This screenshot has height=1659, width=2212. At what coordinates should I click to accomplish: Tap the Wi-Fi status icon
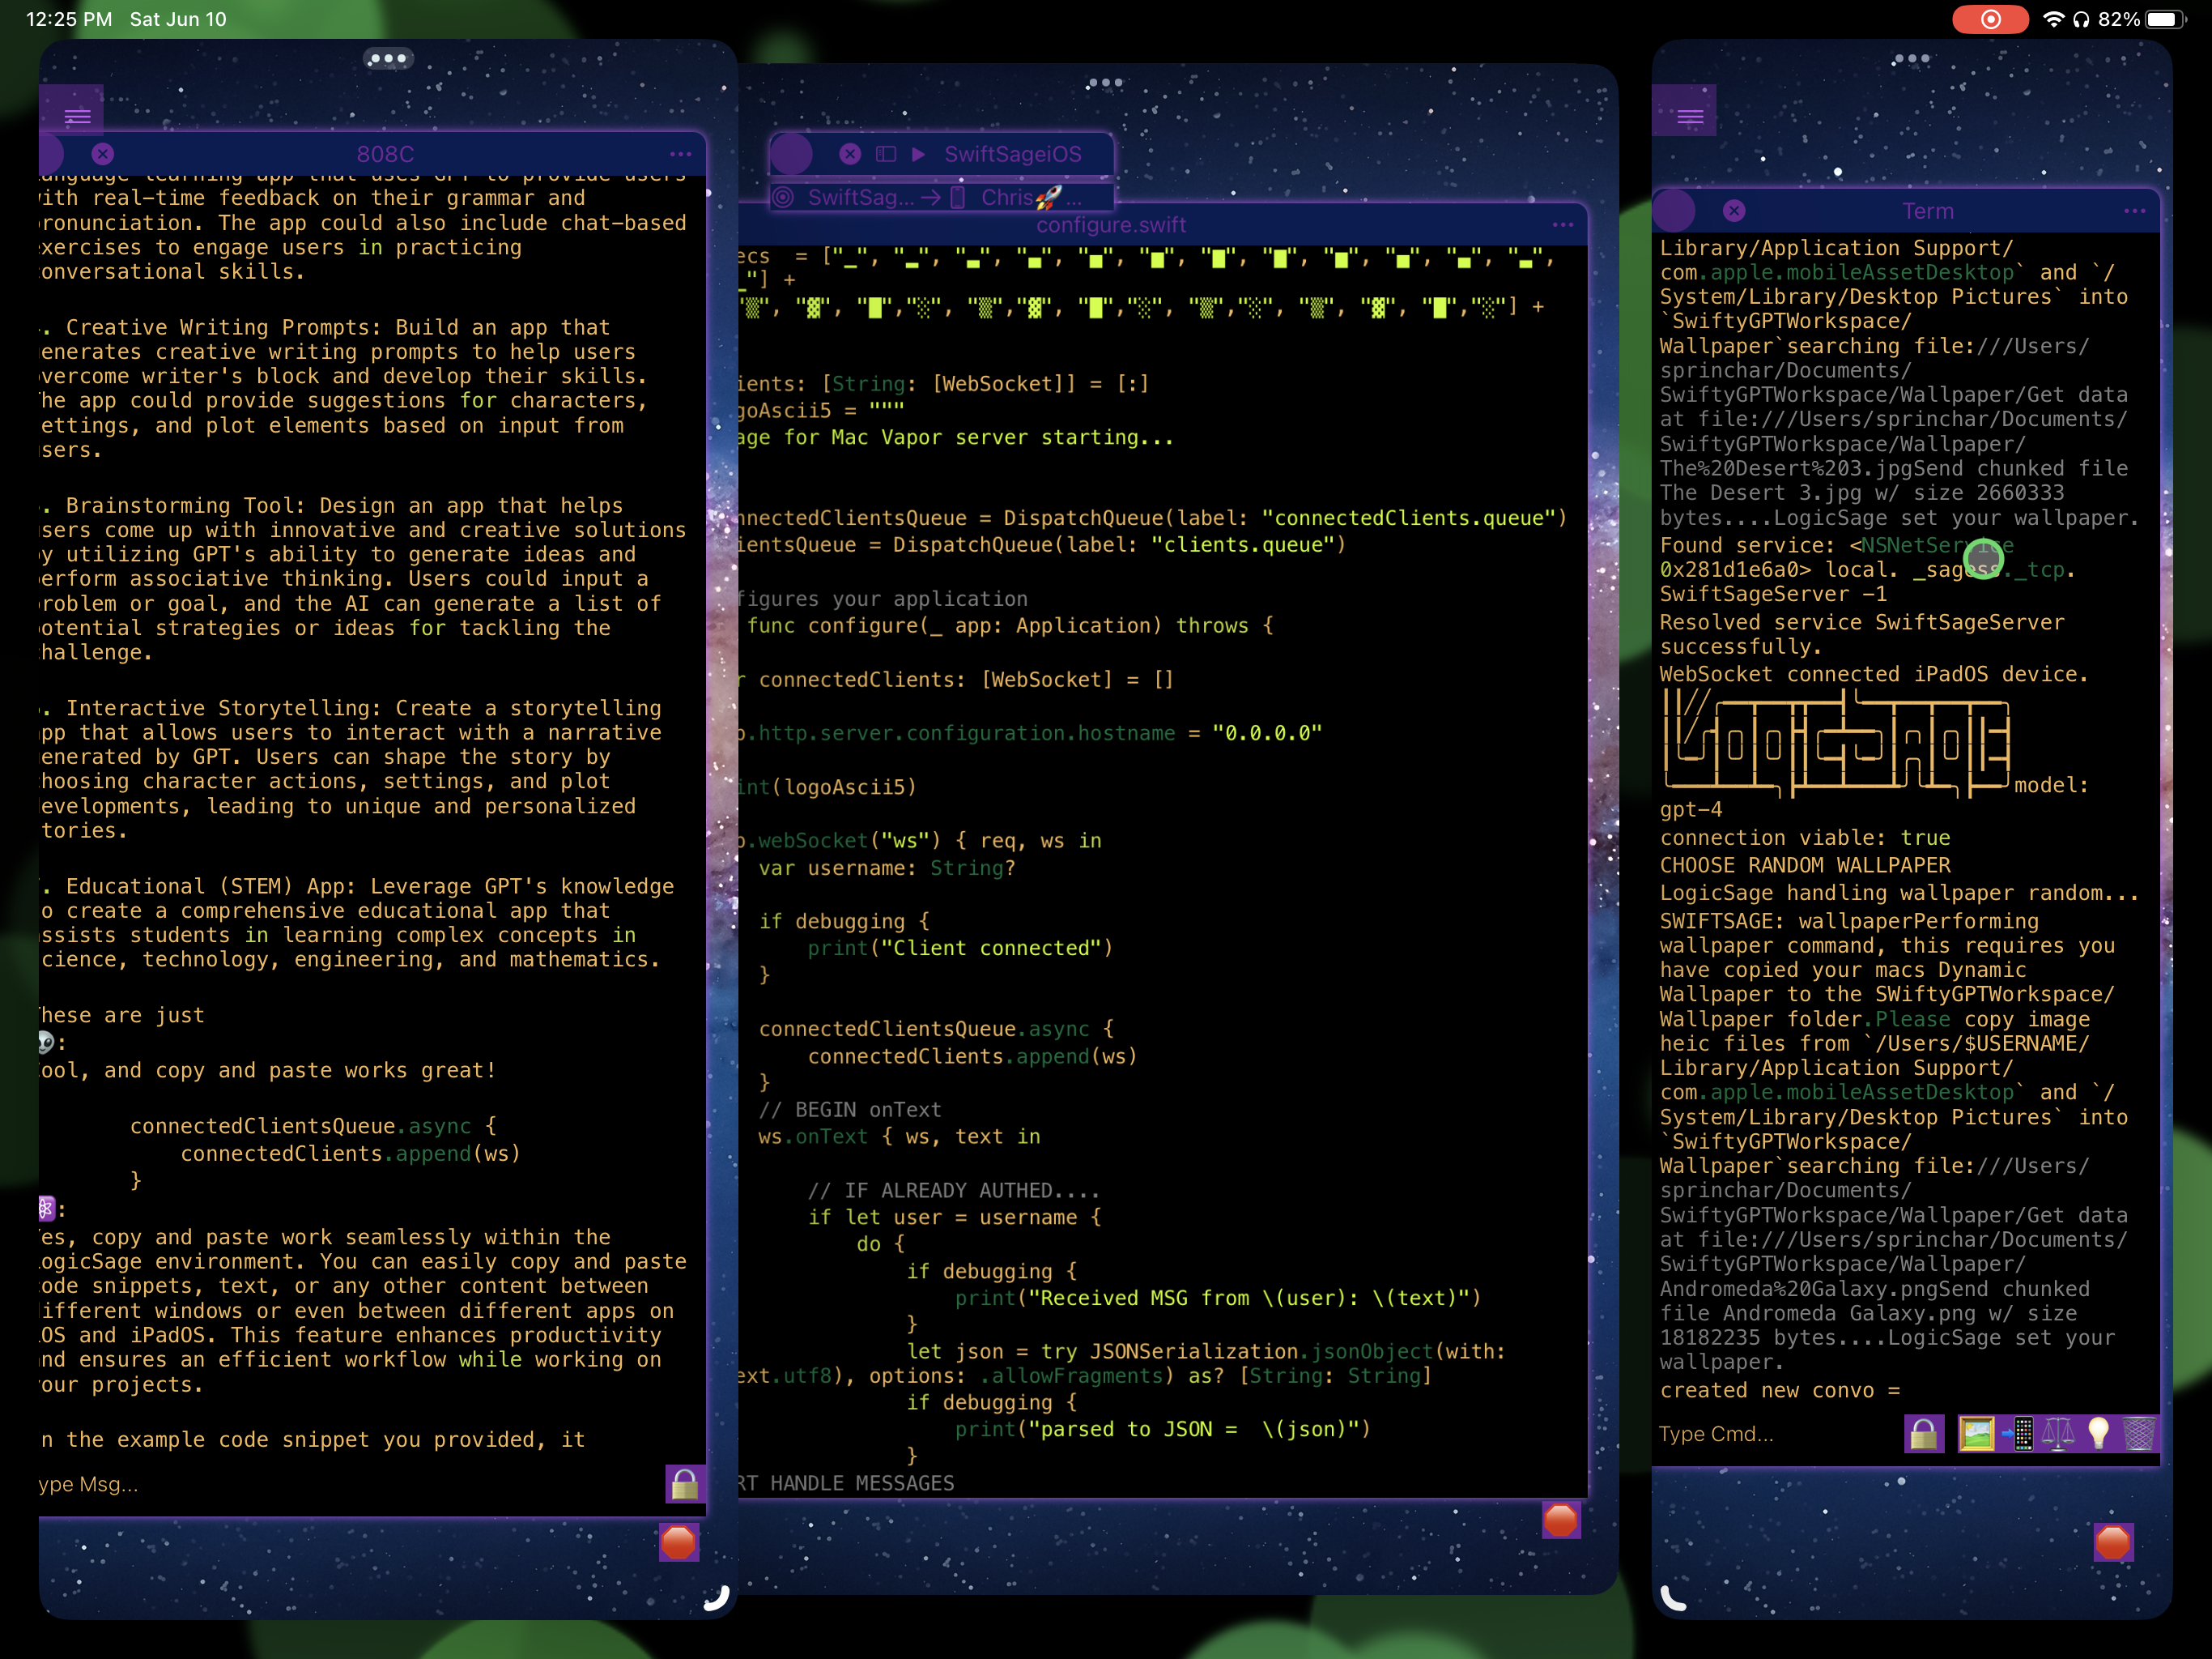pos(2053,19)
